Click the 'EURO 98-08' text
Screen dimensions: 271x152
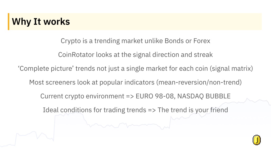point(155,96)
